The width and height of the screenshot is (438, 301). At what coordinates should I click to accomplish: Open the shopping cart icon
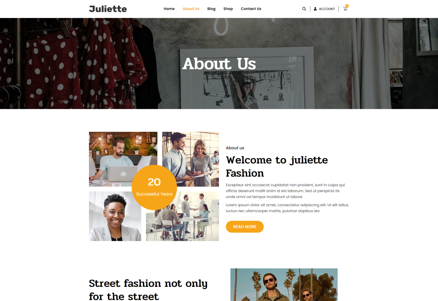(345, 9)
